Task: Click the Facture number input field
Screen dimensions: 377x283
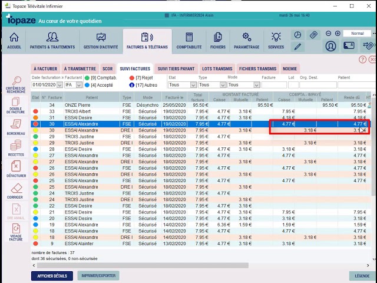Action: click(273, 85)
